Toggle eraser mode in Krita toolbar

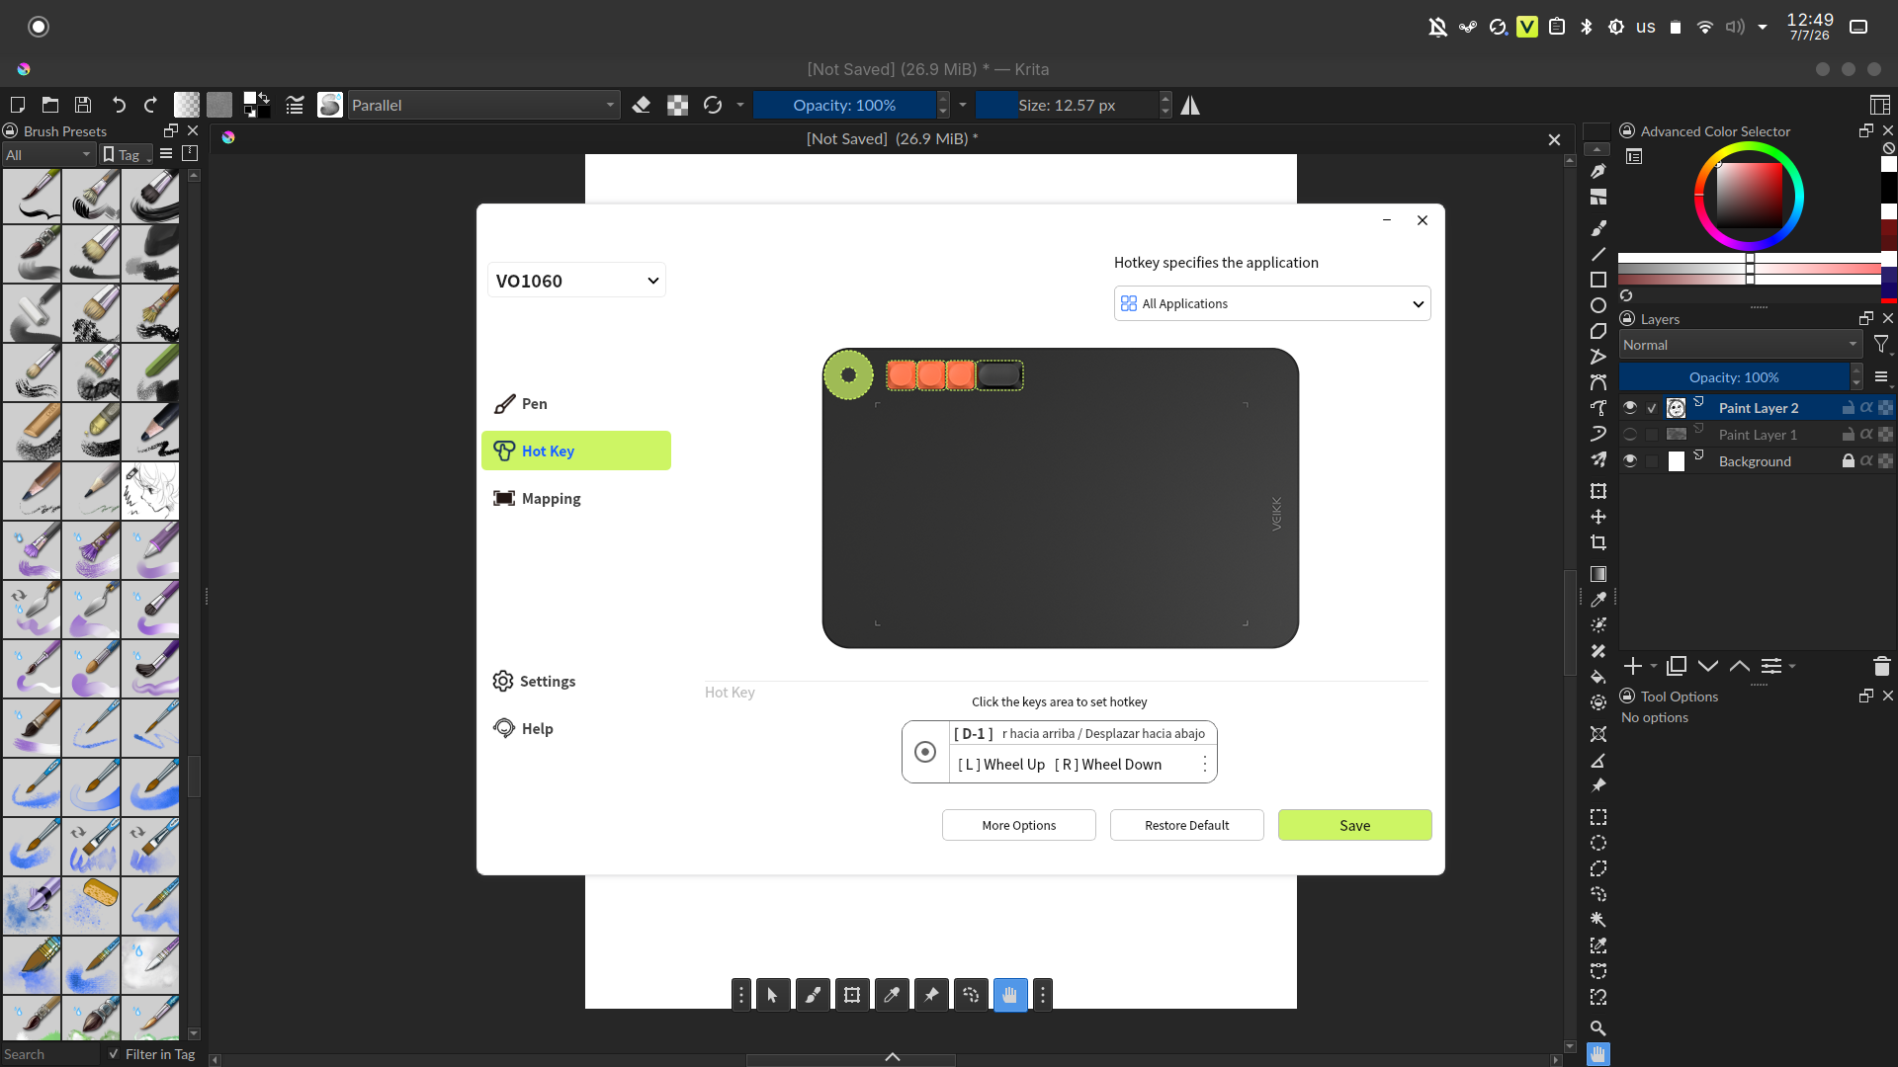click(642, 105)
